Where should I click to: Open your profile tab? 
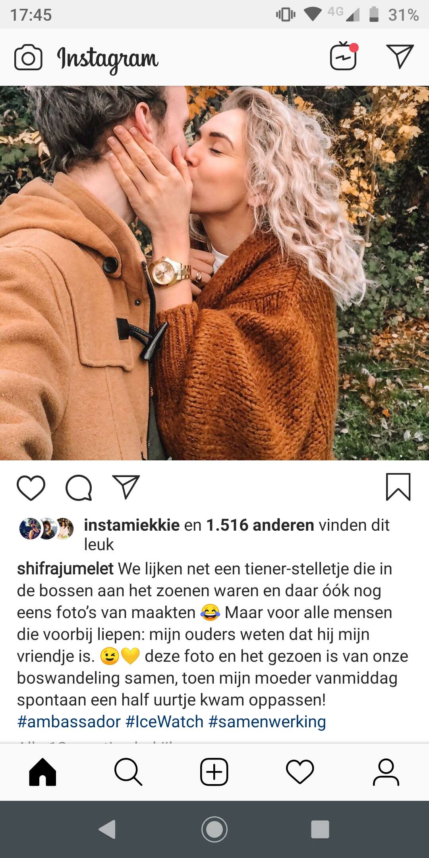tap(386, 772)
